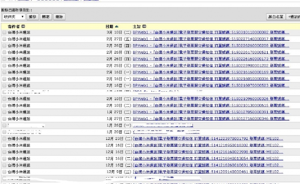300x184 pixels.
Task: Open invoice email for order 5150310110000082
Action: (211, 32)
